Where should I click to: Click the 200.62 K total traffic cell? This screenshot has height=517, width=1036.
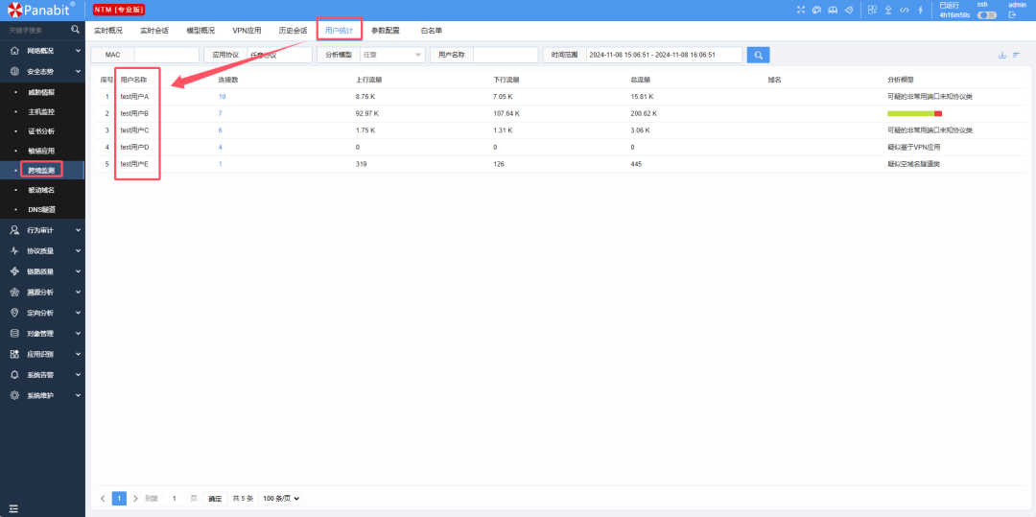(645, 113)
